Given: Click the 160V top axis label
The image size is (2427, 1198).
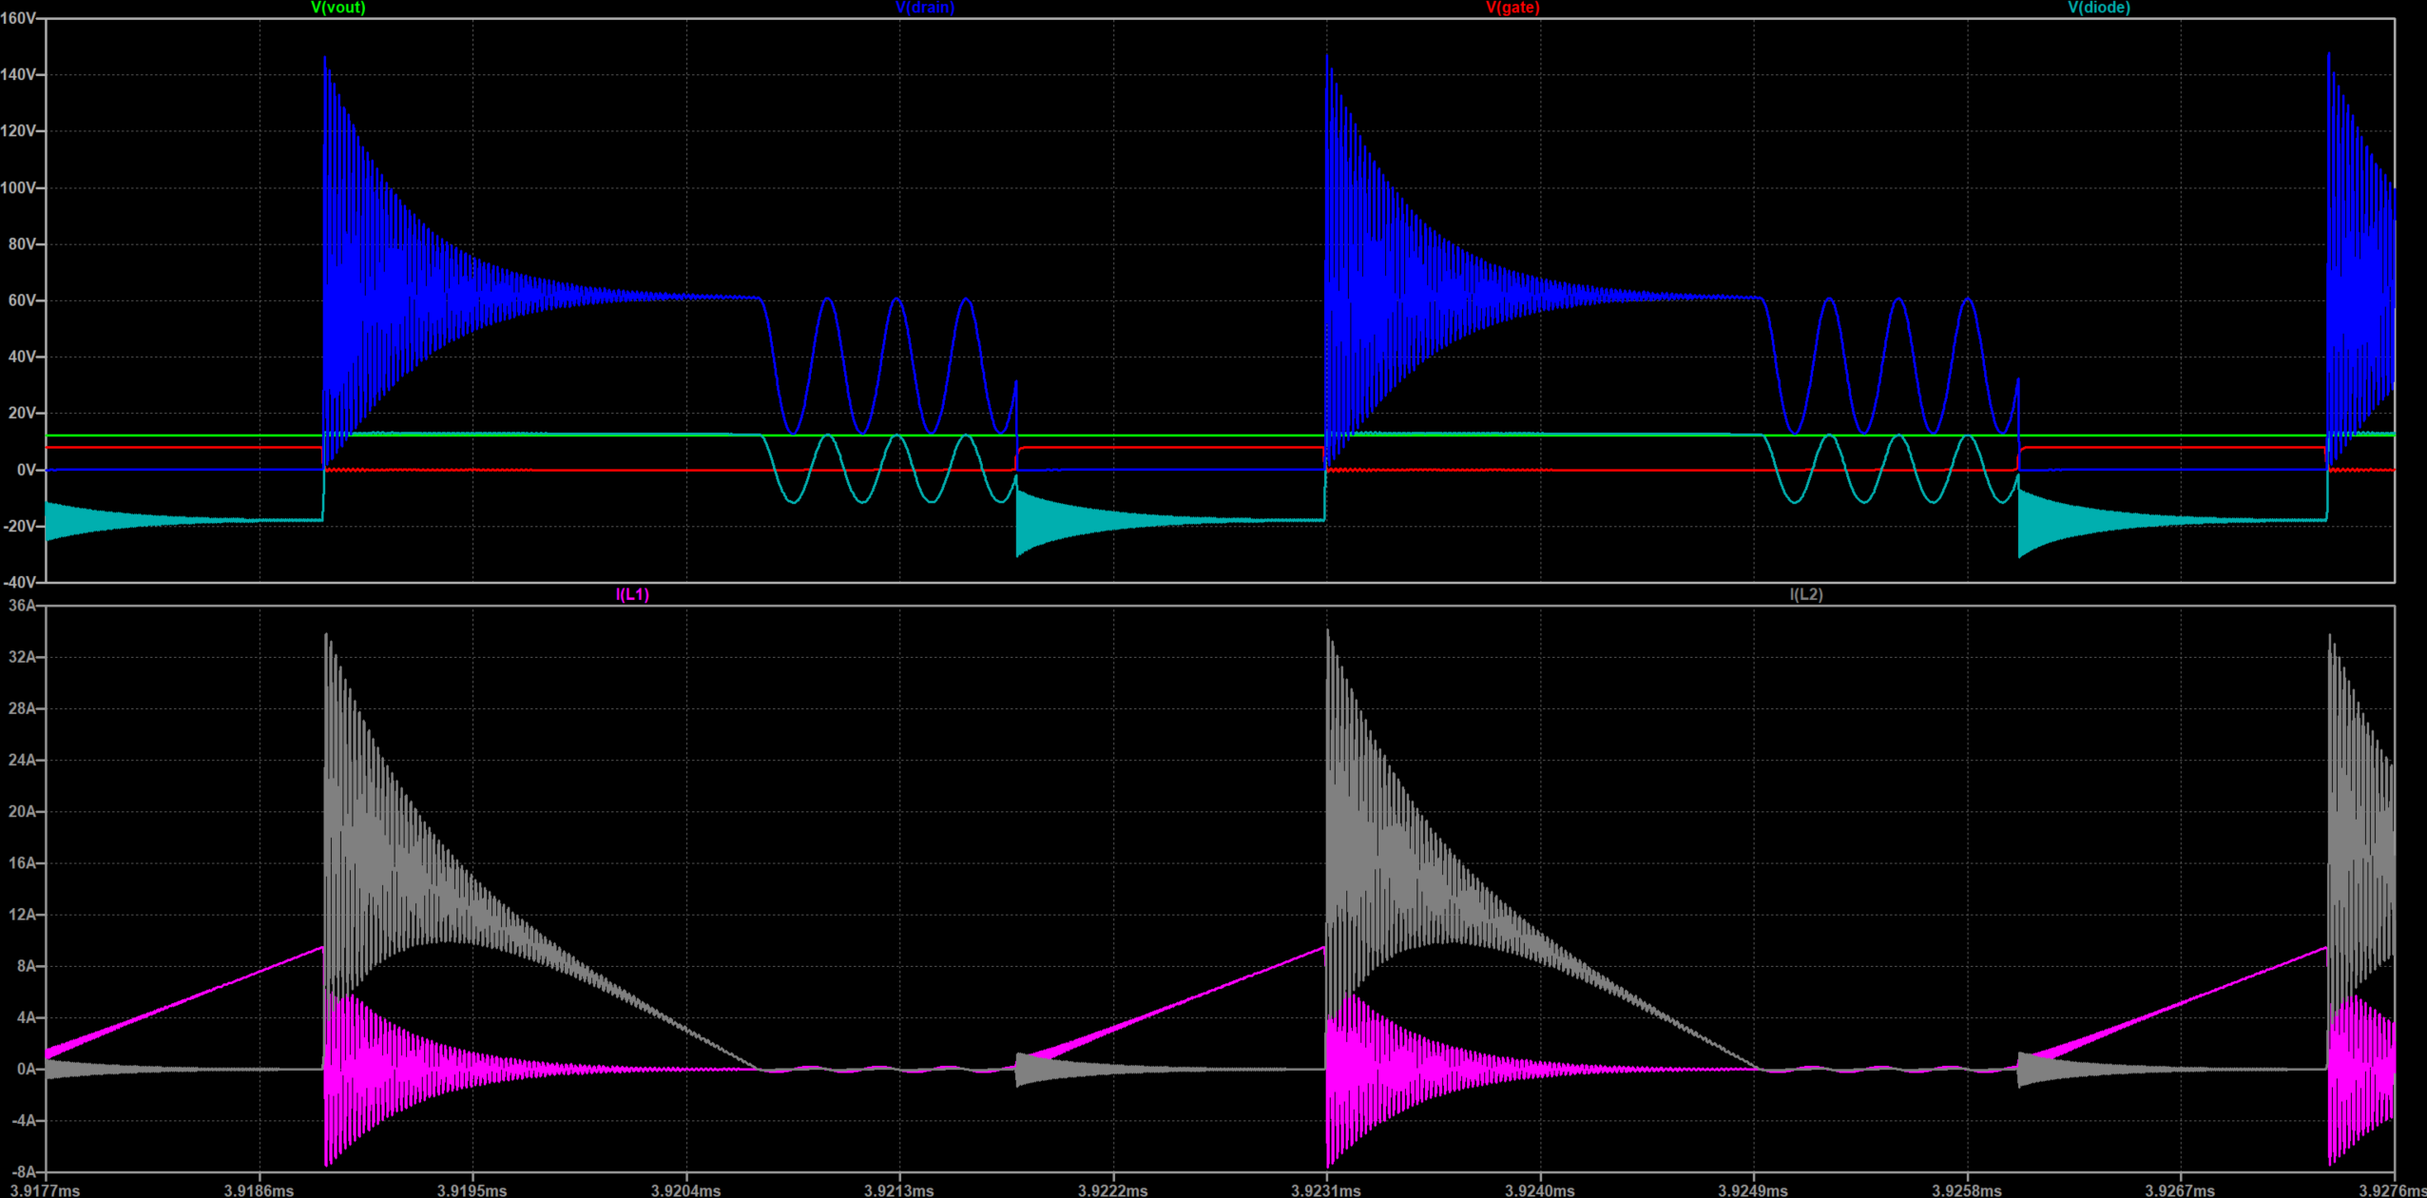Looking at the screenshot, I should pos(19,18).
